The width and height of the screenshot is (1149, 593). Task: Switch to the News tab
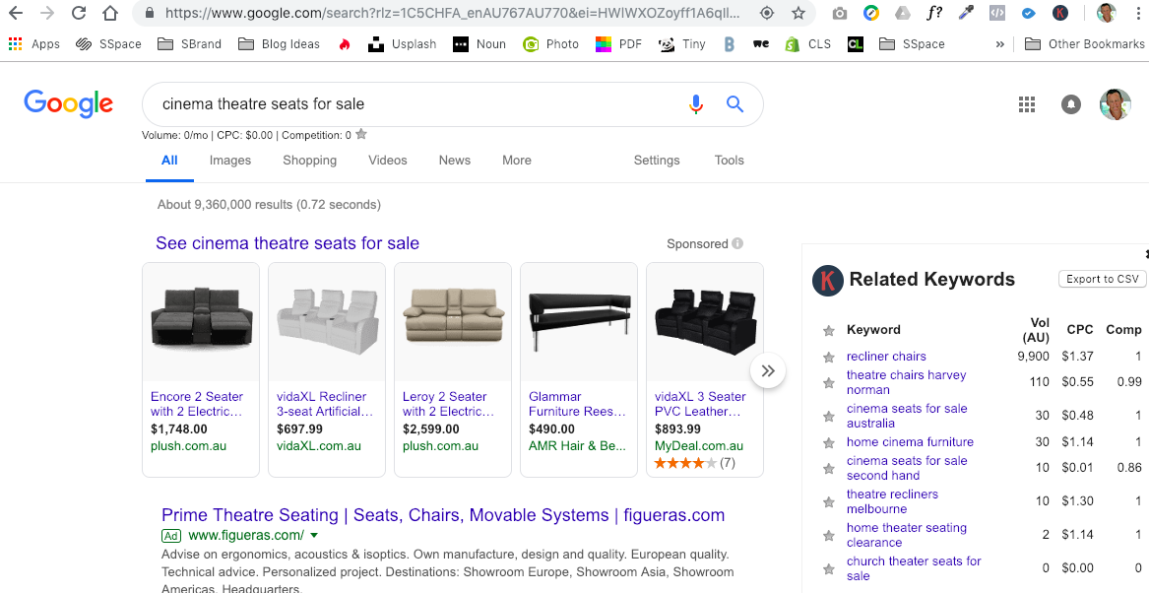coord(454,160)
